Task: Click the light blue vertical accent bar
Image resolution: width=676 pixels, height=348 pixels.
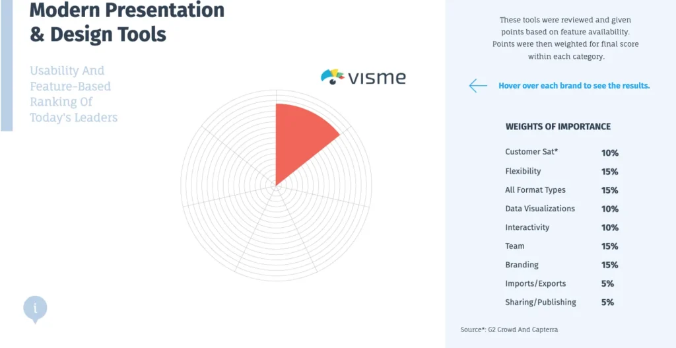Action: click(x=6, y=65)
